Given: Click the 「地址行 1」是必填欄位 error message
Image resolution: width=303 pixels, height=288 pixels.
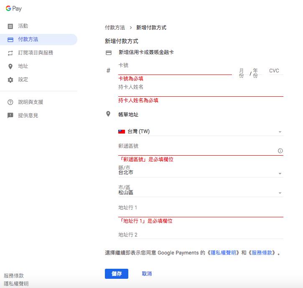Looking at the screenshot, I should pyautogui.click(x=146, y=221).
